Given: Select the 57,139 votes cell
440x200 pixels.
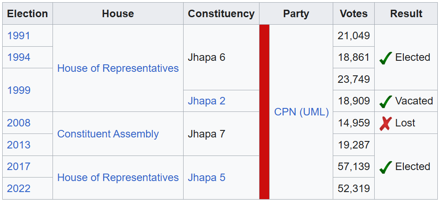Looking at the screenshot, I should [354, 167].
